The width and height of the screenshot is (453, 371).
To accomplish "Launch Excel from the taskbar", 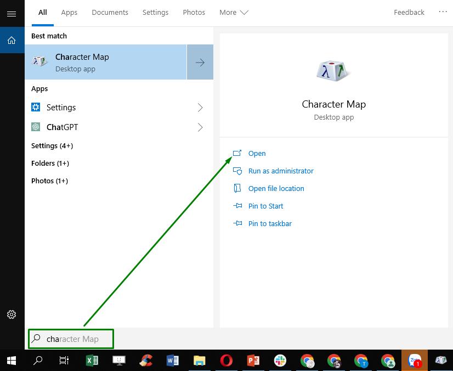I will (x=92, y=361).
